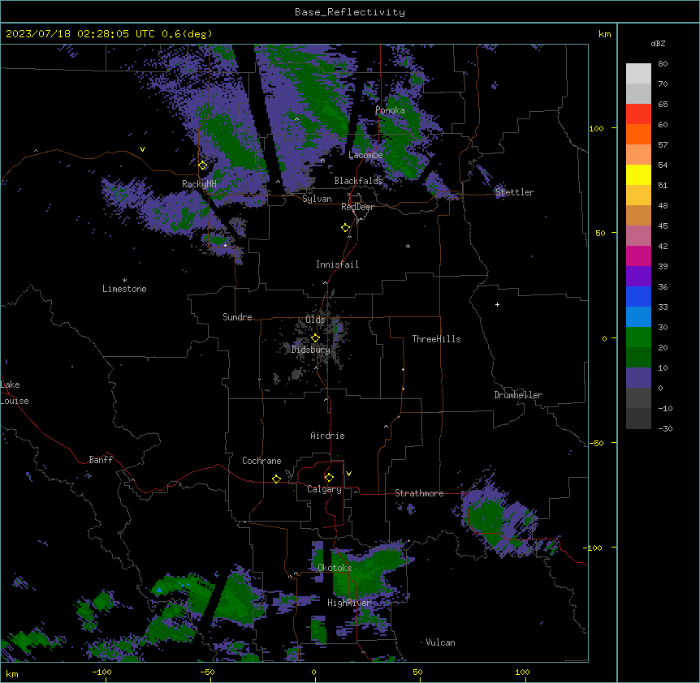Click the ThreeHills label
Image resolution: width=700 pixels, height=683 pixels.
[x=436, y=339]
